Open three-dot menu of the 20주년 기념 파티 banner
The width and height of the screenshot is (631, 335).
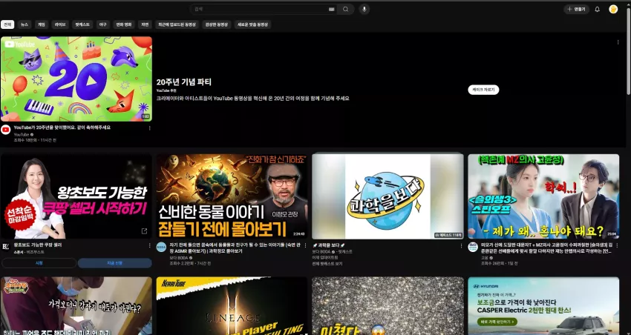pyautogui.click(x=618, y=42)
